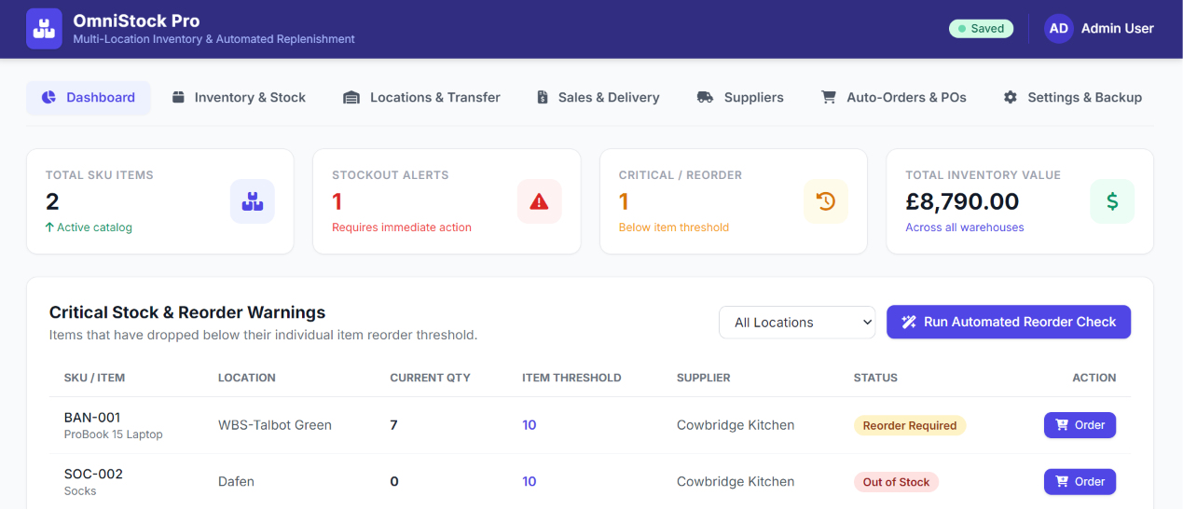Click the Dashboard pie chart icon

click(x=48, y=97)
